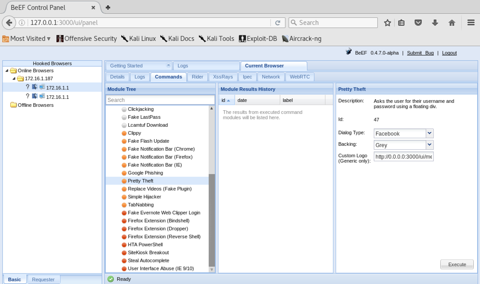The height and width of the screenshot is (284, 480).
Task: Reload the page using refresh icon
Action: 278,23
